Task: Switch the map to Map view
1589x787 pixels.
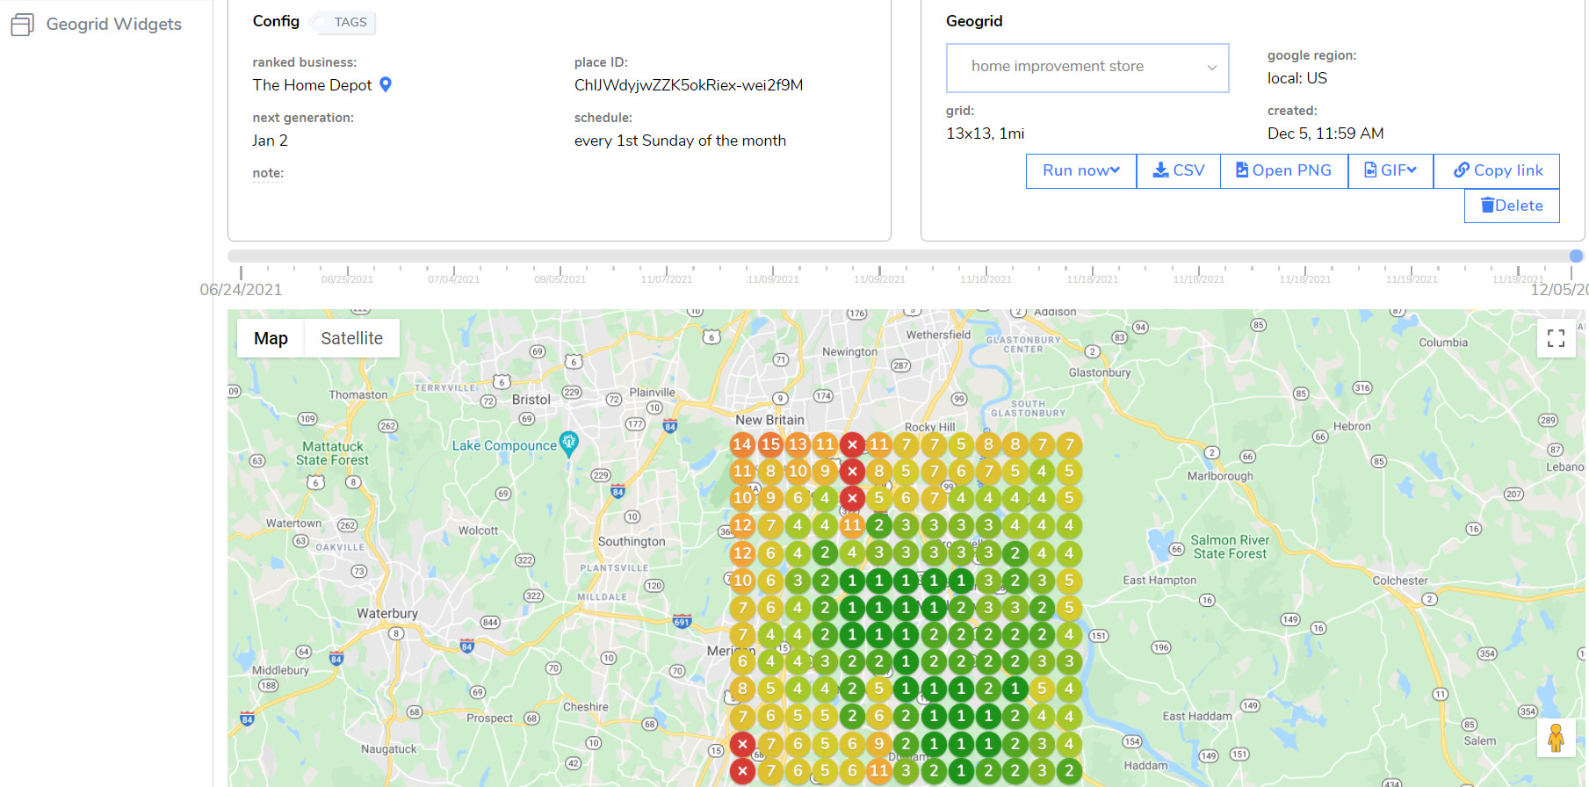Action: tap(271, 338)
